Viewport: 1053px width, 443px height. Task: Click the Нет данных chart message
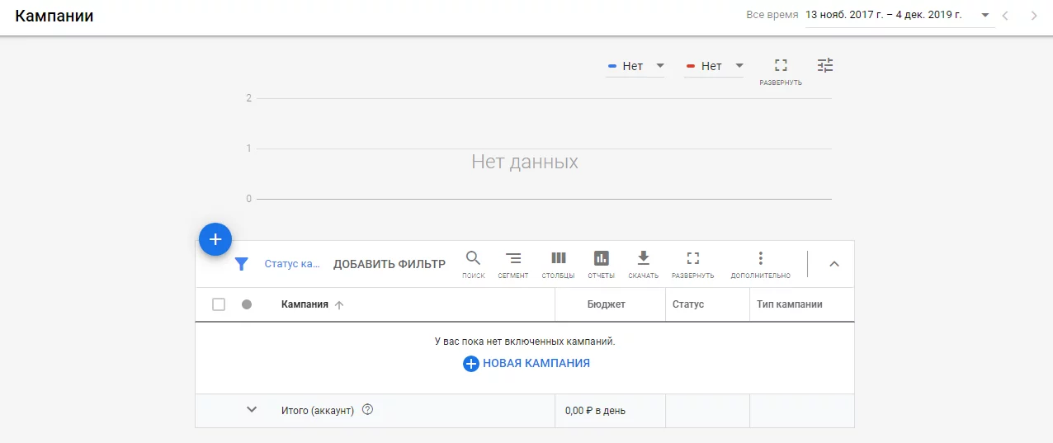tap(525, 162)
